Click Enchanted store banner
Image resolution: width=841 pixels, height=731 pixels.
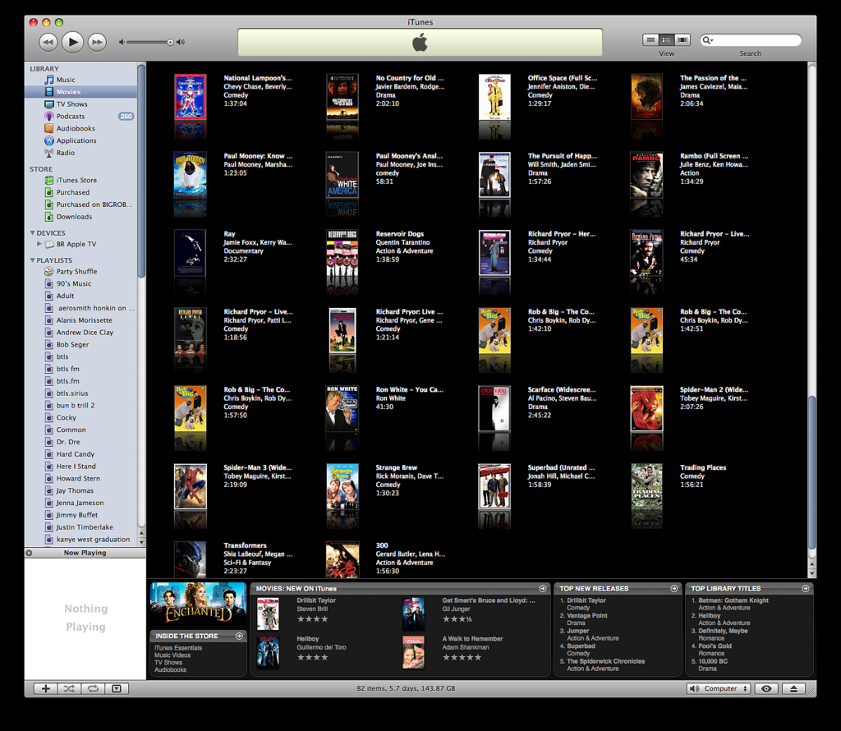199,605
